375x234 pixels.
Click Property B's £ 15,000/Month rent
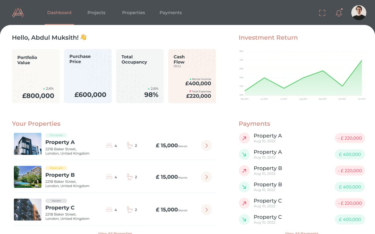coord(171,177)
